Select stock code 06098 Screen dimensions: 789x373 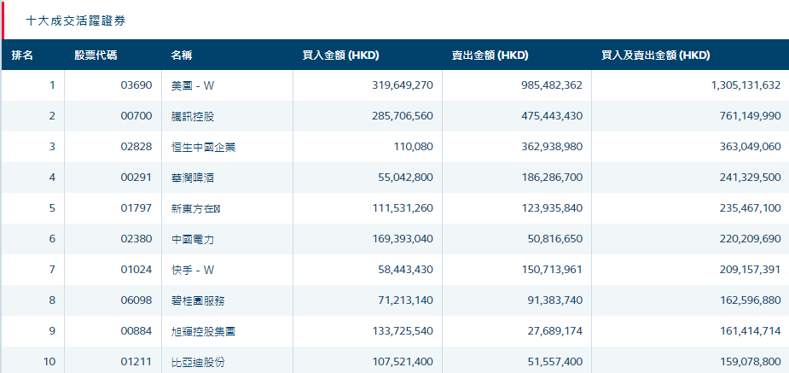coord(136,300)
